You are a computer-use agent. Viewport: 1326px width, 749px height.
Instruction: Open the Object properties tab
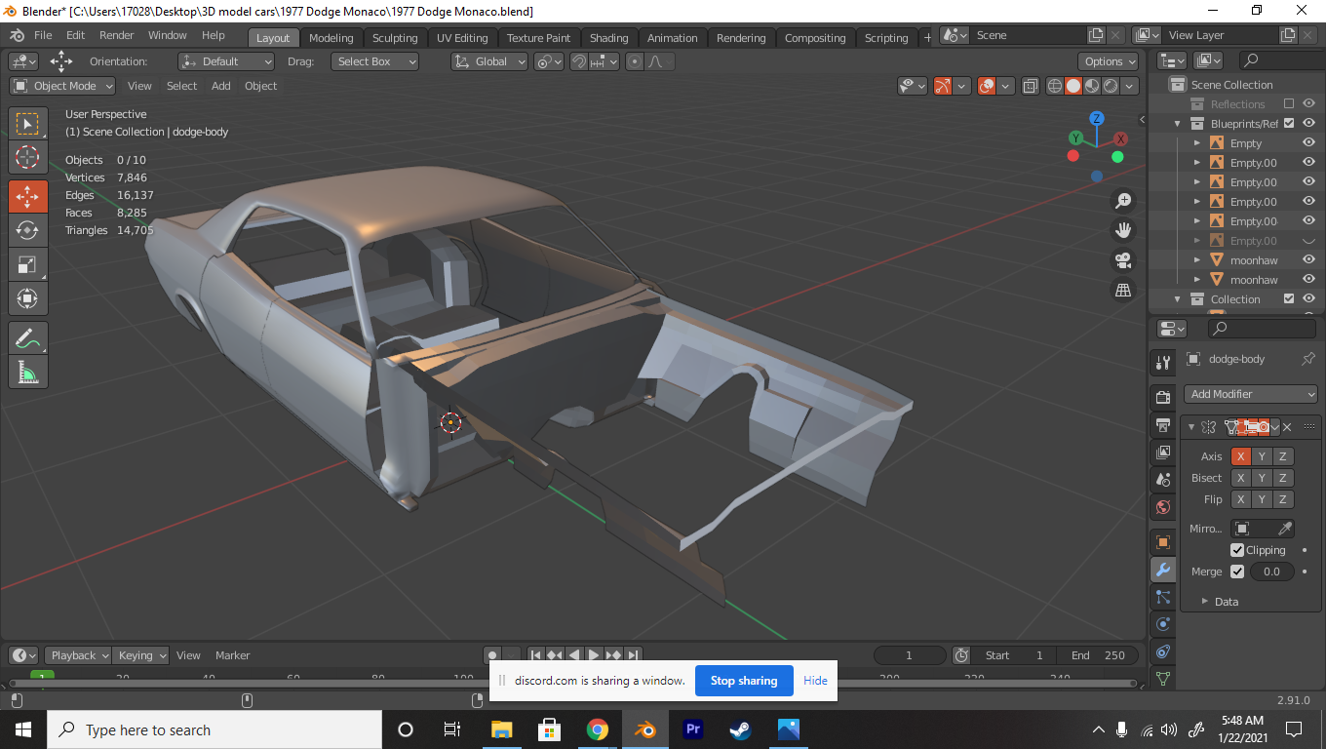point(1162,542)
